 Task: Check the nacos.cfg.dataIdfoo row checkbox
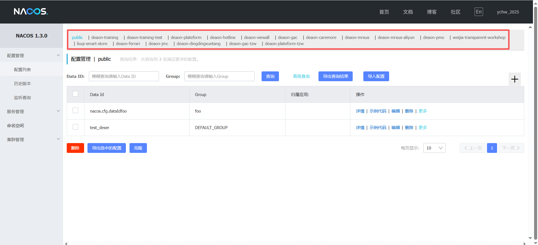(x=75, y=111)
